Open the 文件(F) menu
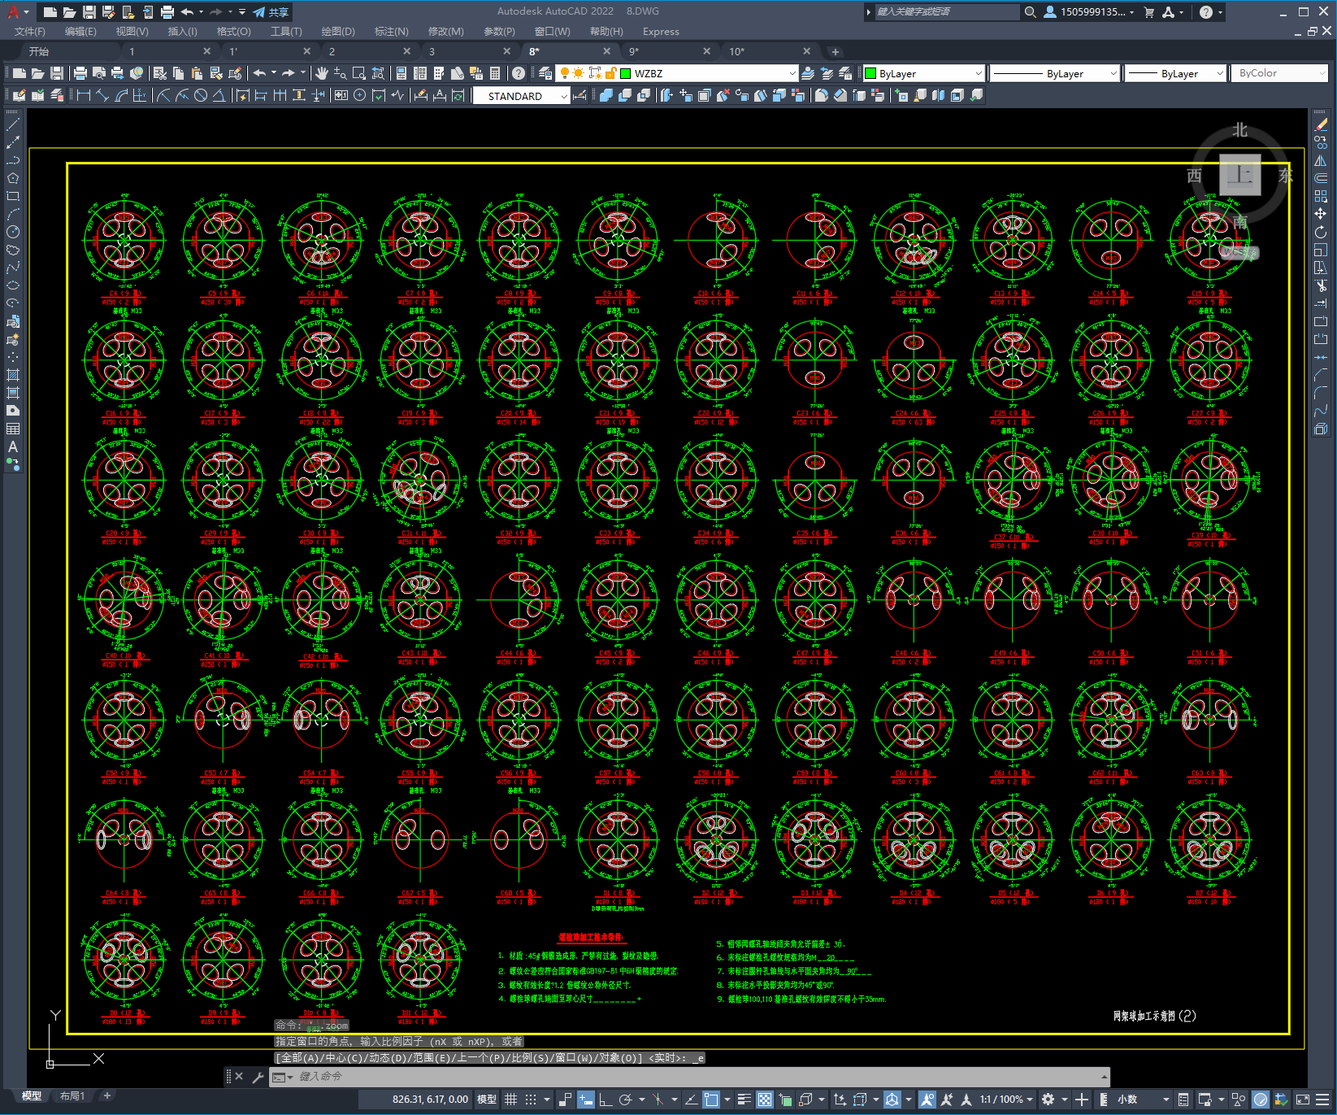Screen dimensions: 1337x1115 (30, 32)
